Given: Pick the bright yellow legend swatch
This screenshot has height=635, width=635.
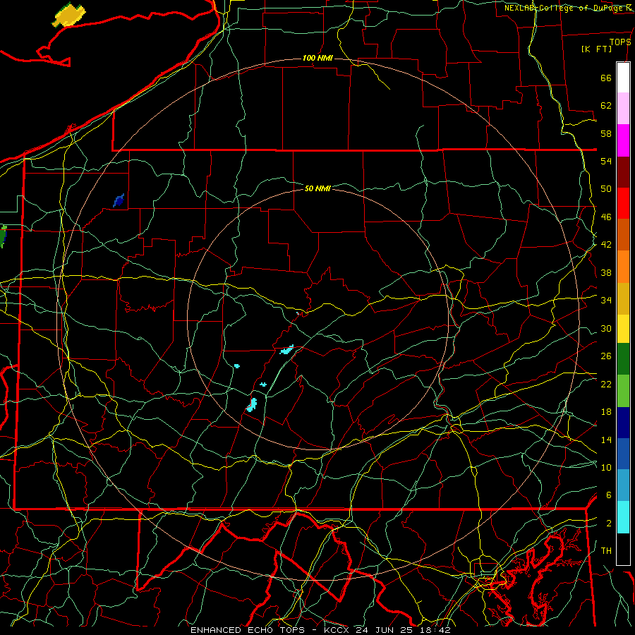Looking at the screenshot, I should pyautogui.click(x=623, y=328).
